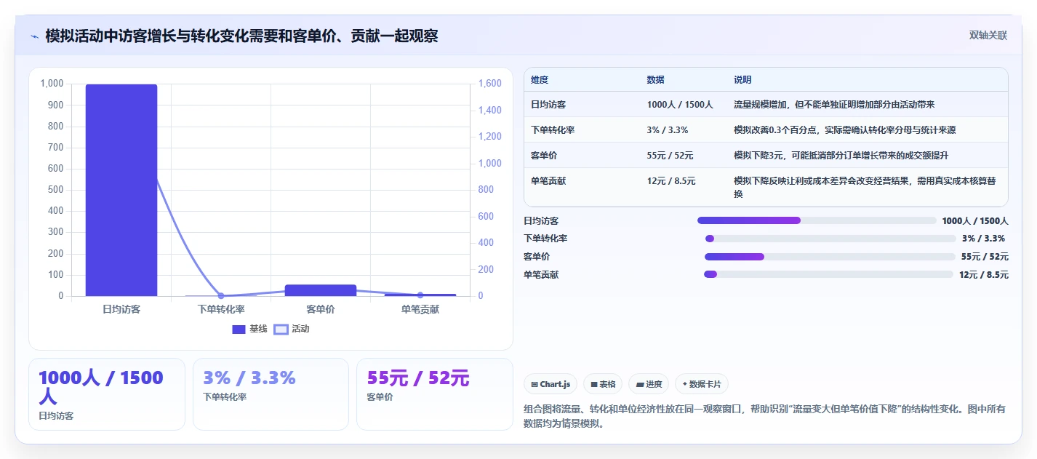Click progress value 3% / 3.3%

983,239
